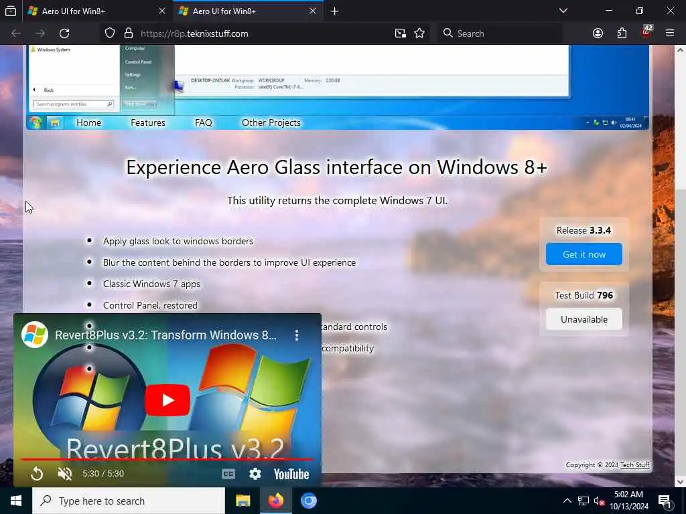The image size is (686, 514).
Task: Open the Firefox View icon
Action: coord(11,11)
